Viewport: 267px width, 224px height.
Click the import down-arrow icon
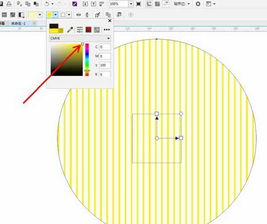[84, 4]
